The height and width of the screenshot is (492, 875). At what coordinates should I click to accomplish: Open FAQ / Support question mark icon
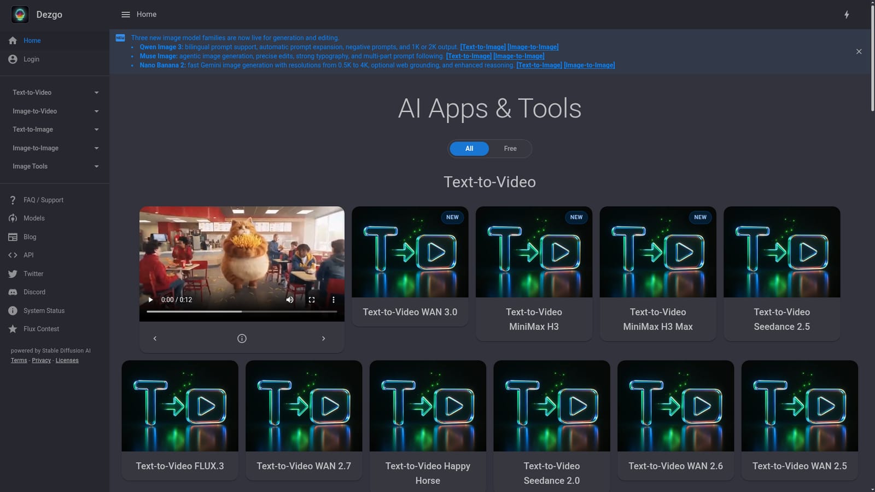pos(13,200)
